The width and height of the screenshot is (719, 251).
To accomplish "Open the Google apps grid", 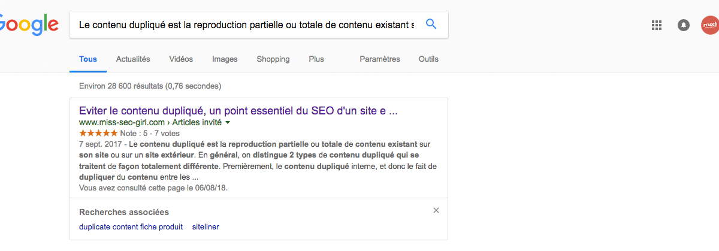I will [x=657, y=25].
